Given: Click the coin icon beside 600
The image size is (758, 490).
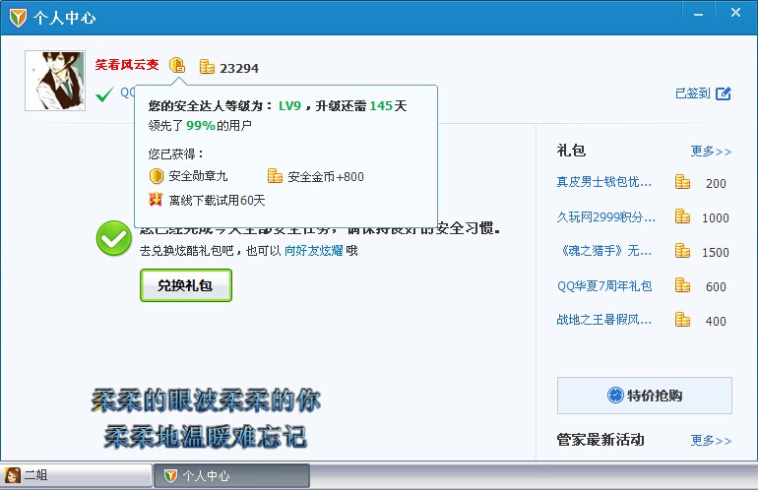Looking at the screenshot, I should click(x=682, y=285).
